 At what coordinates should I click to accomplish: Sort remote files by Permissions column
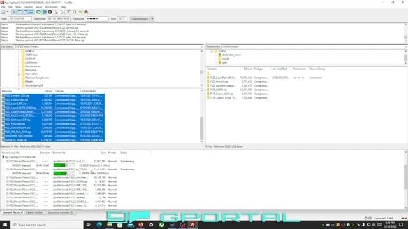pos(299,69)
